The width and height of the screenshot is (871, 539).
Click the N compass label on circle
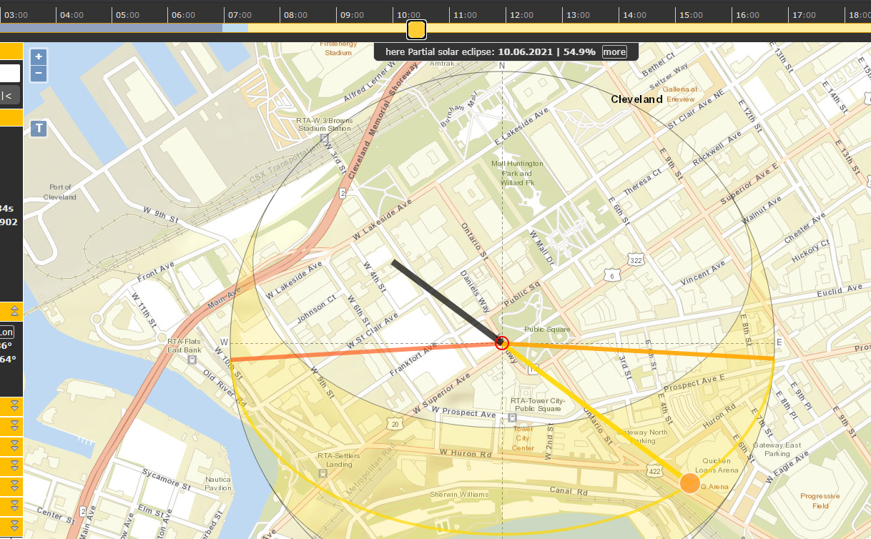pos(502,66)
